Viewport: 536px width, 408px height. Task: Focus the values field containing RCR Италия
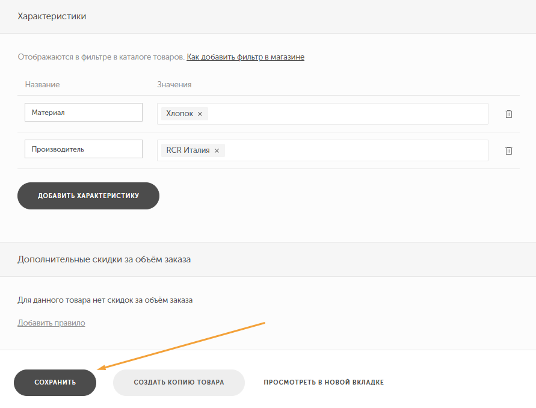pyautogui.click(x=322, y=150)
